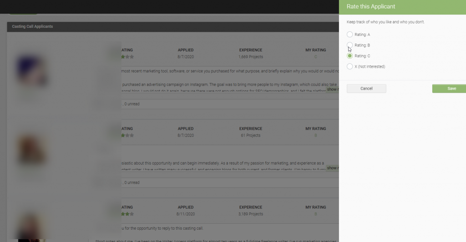The height and width of the screenshot is (242, 466).
Task: Choose the Rating: C radio button
Action: [x=350, y=56]
